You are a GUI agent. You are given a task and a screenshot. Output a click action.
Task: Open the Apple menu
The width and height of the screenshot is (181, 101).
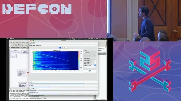(8, 39)
